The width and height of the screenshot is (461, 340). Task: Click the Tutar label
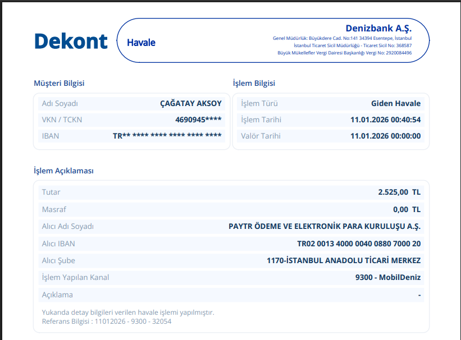[x=51, y=192]
